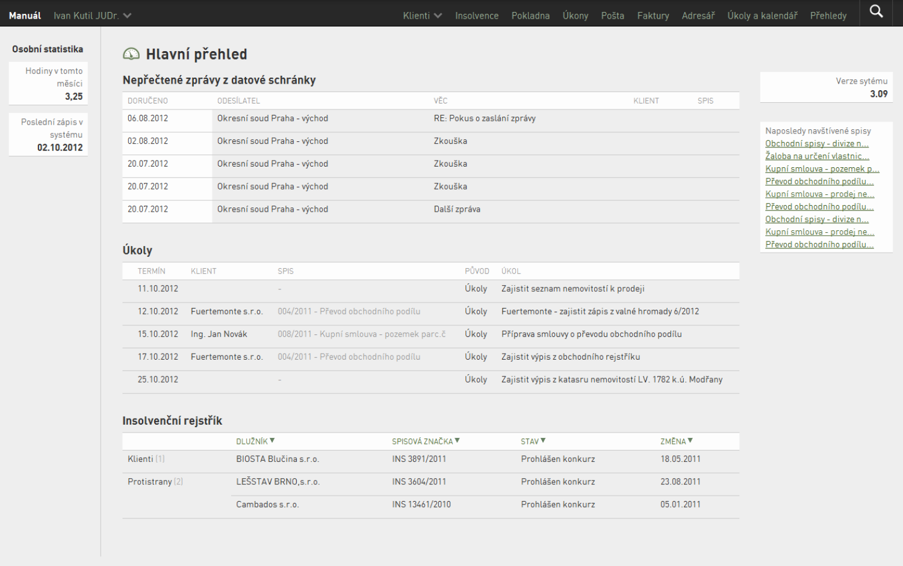Screen dimensions: 903x566
Task: Click first Obchodní spisy - divize n... link
Action: [817, 144]
